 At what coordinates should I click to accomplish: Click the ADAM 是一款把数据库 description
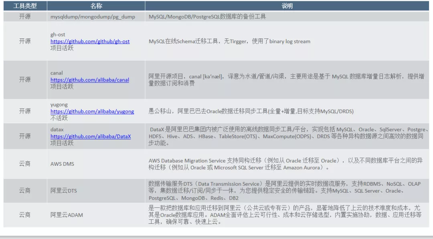[x=285, y=215]
